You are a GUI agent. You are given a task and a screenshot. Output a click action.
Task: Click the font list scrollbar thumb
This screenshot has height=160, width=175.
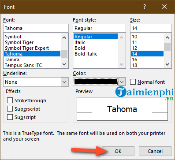tap(64, 54)
